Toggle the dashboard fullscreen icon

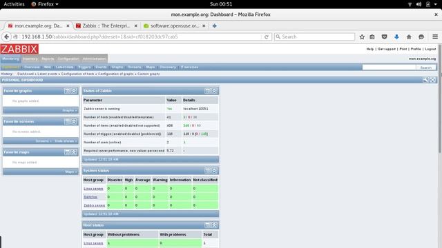pyautogui.click(x=432, y=80)
